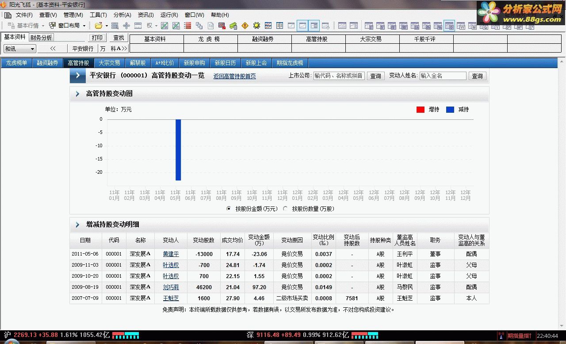Go to next stock 万科A>>
The image size is (566, 344).
(x=113, y=49)
